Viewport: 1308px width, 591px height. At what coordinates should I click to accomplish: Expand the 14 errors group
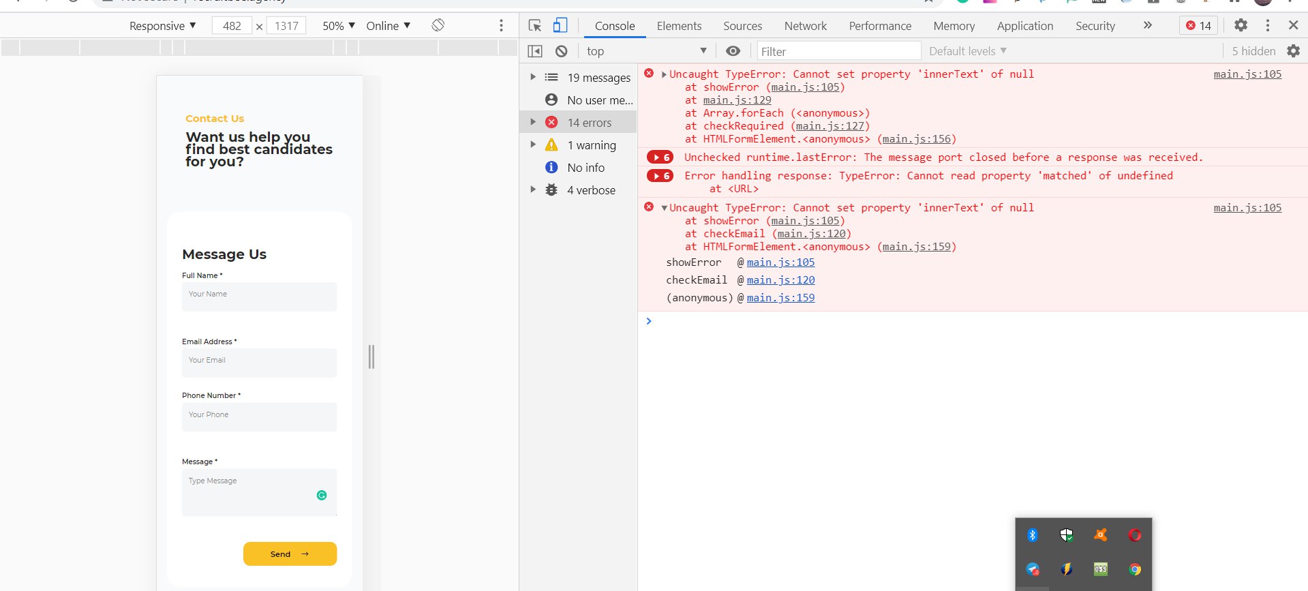(x=533, y=123)
